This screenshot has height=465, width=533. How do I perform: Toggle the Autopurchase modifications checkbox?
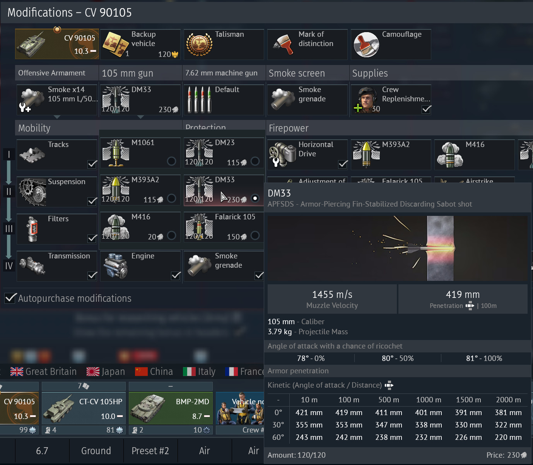tap(10, 298)
